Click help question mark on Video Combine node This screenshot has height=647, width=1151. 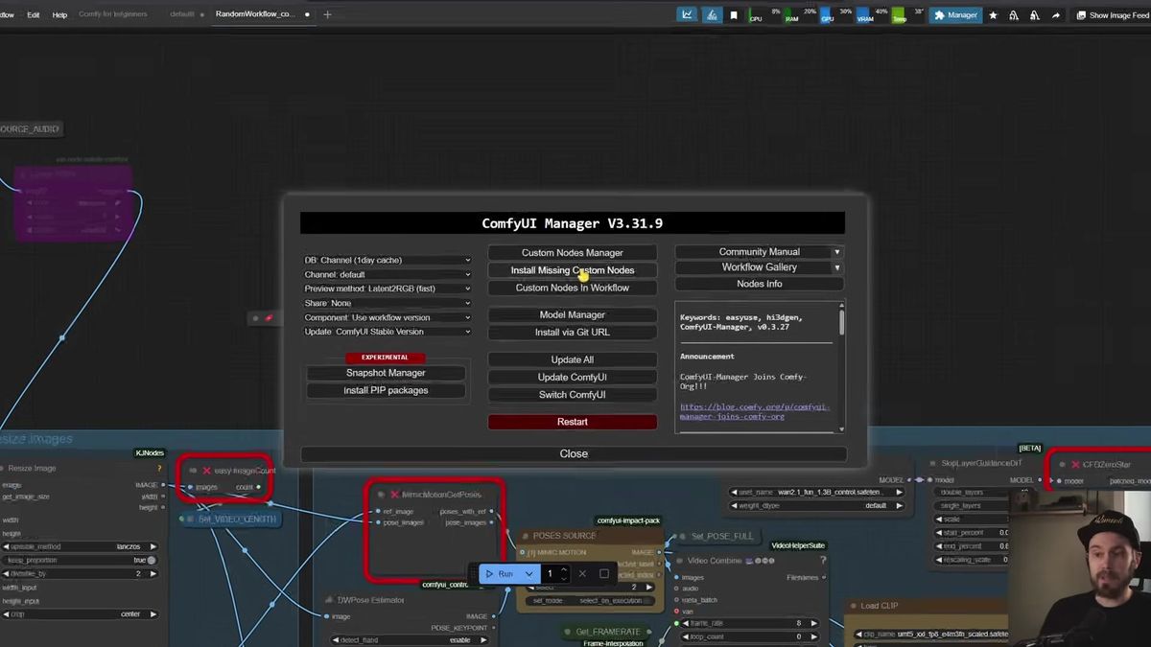pos(823,560)
